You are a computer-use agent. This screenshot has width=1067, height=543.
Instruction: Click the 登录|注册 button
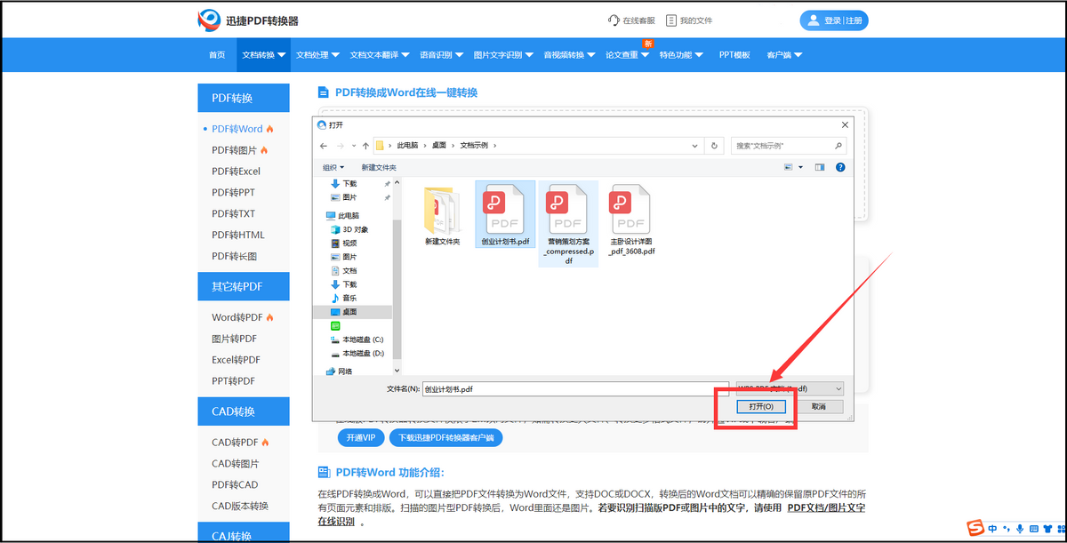pyautogui.click(x=833, y=20)
